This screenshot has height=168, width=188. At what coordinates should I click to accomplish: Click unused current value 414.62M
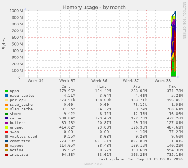tap(67, 127)
